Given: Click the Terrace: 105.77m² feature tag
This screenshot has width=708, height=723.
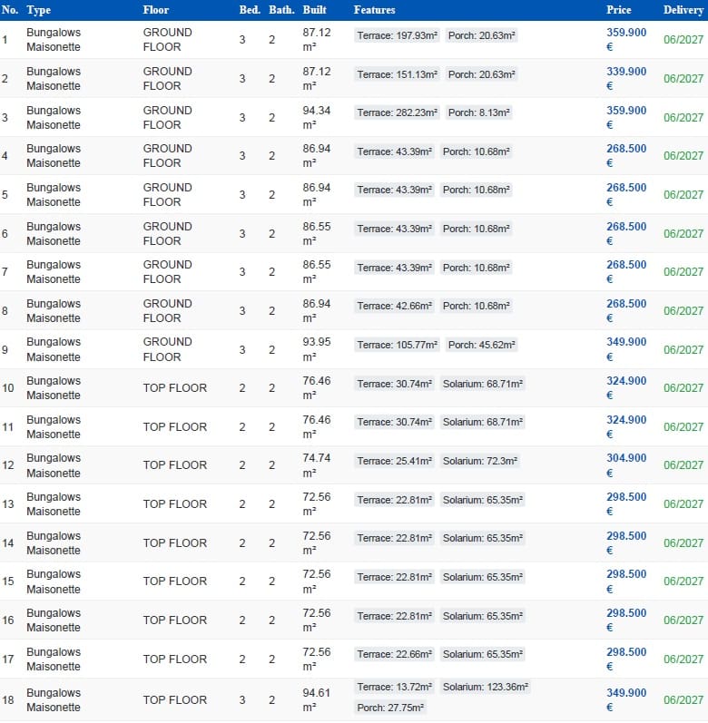Looking at the screenshot, I should [x=398, y=345].
